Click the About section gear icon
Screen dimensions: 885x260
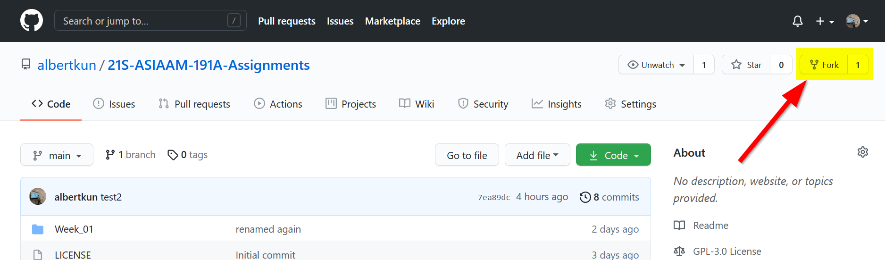(862, 152)
